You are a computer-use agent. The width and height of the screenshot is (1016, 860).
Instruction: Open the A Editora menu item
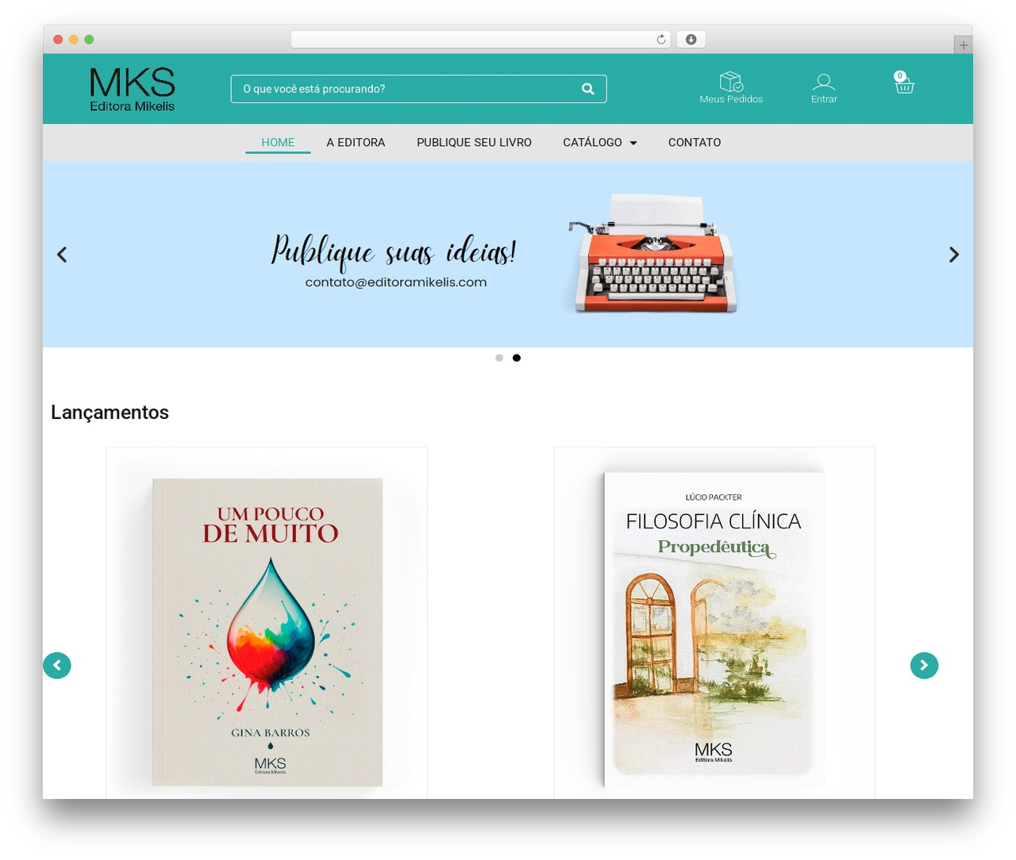point(356,143)
